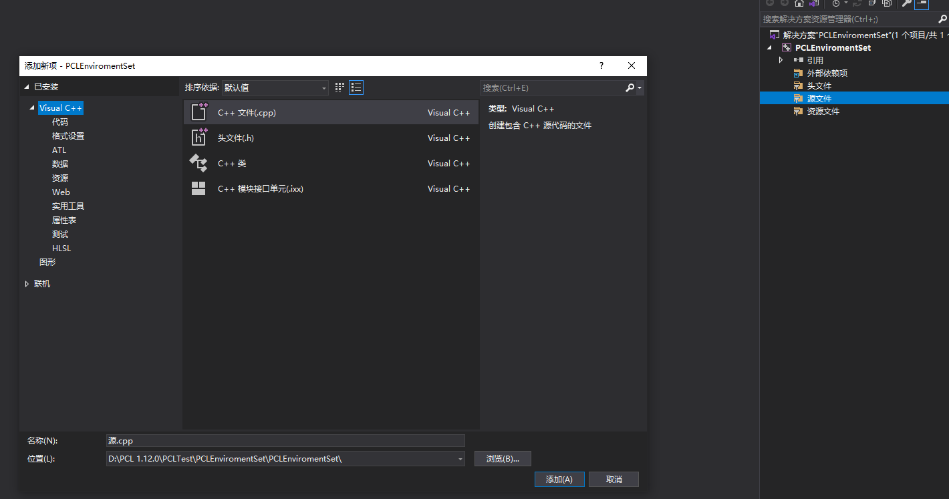Toggle the medium icons list view
Screen dimensions: 949x499
coord(356,88)
